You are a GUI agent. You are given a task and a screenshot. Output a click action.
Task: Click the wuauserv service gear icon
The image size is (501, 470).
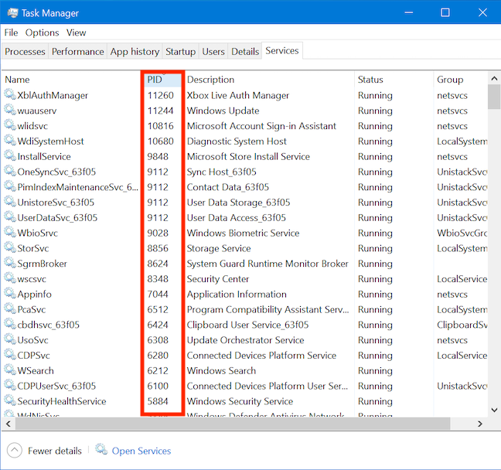[x=10, y=110]
